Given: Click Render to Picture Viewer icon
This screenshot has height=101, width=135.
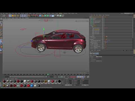Looking at the screenshot, I should [34, 16].
